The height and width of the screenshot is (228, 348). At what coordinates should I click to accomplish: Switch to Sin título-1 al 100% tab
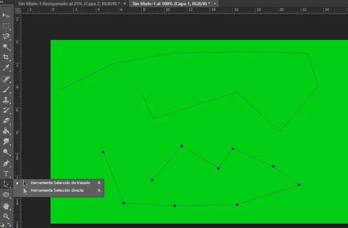pos(171,4)
